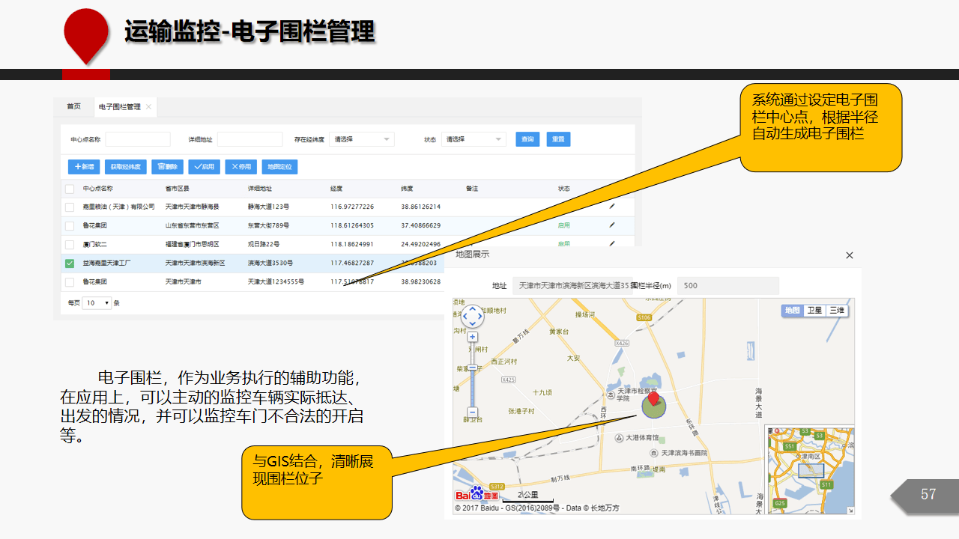Click the 启用 enable button
Viewport: 959px width, 539px height.
204,167
